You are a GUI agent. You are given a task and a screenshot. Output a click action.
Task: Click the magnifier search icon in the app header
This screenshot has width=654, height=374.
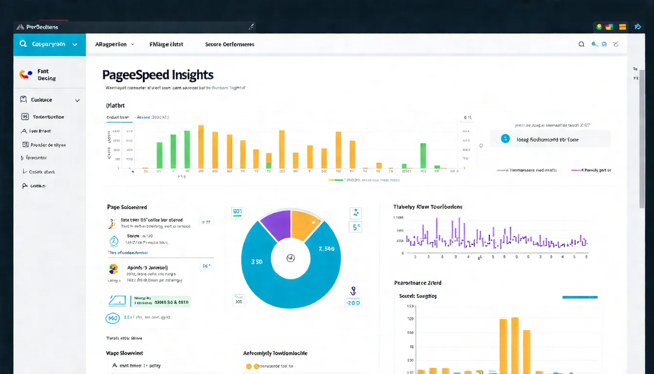click(581, 44)
